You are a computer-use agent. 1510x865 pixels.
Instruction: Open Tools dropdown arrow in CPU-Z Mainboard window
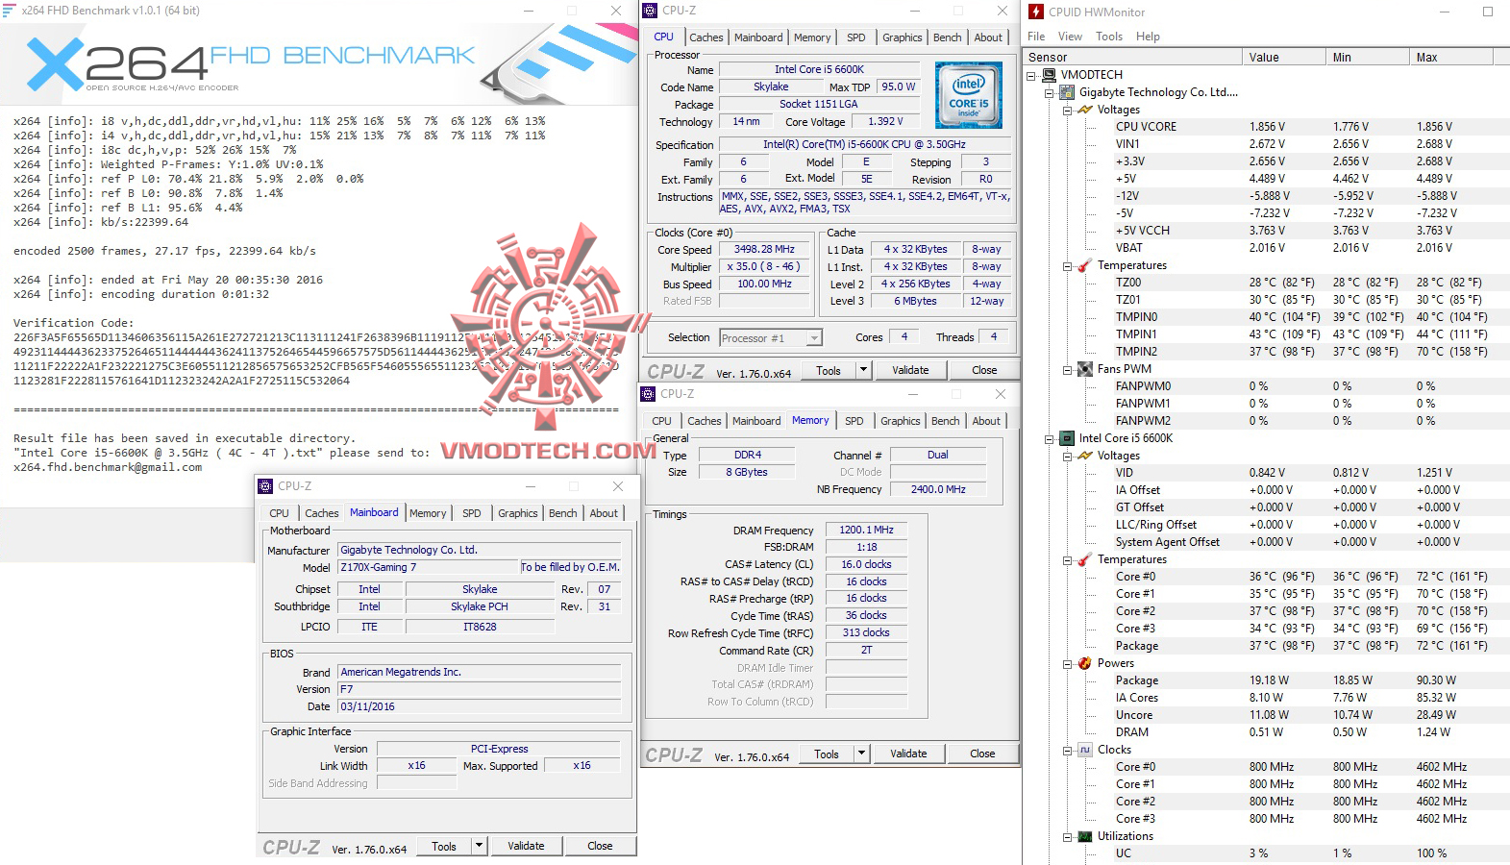point(479,846)
